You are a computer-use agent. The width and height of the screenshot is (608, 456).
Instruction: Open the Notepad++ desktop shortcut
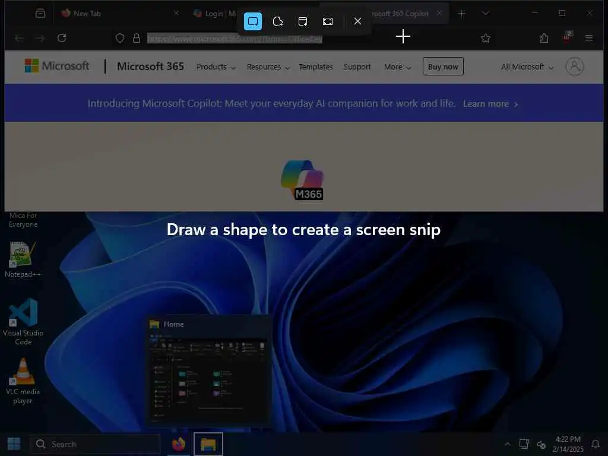pyautogui.click(x=23, y=259)
